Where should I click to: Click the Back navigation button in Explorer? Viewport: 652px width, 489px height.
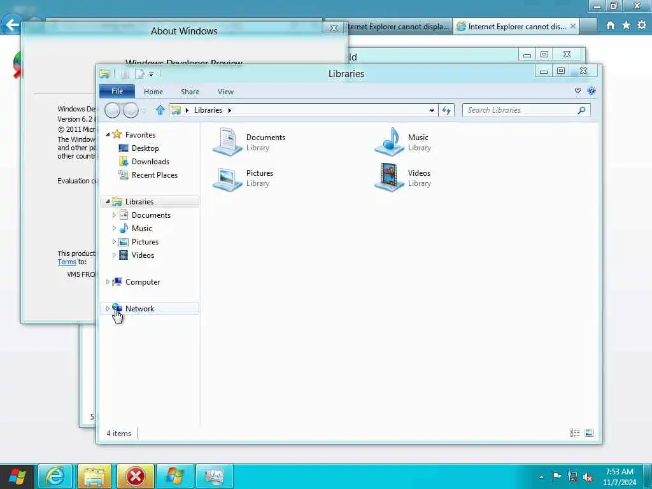(112, 110)
